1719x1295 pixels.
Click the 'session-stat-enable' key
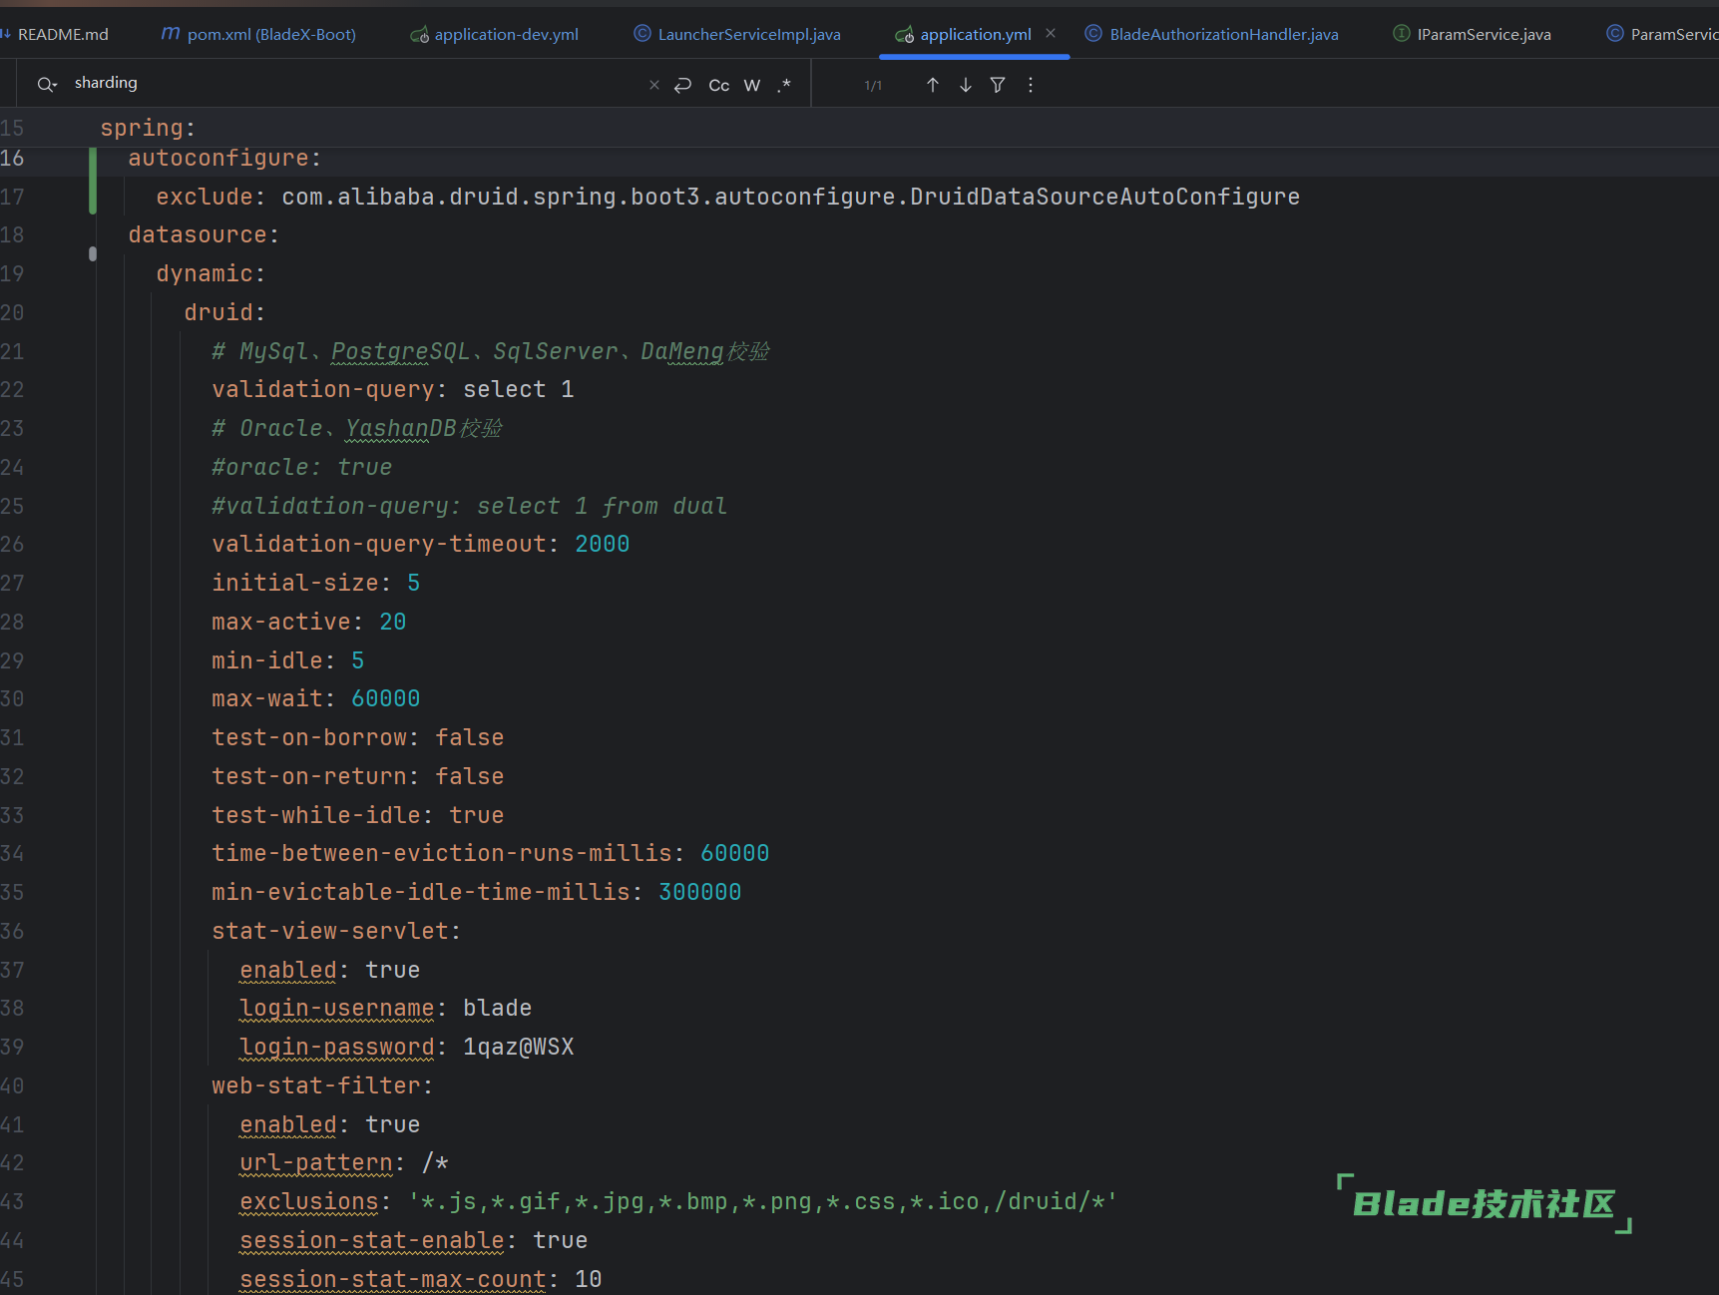371,1240
